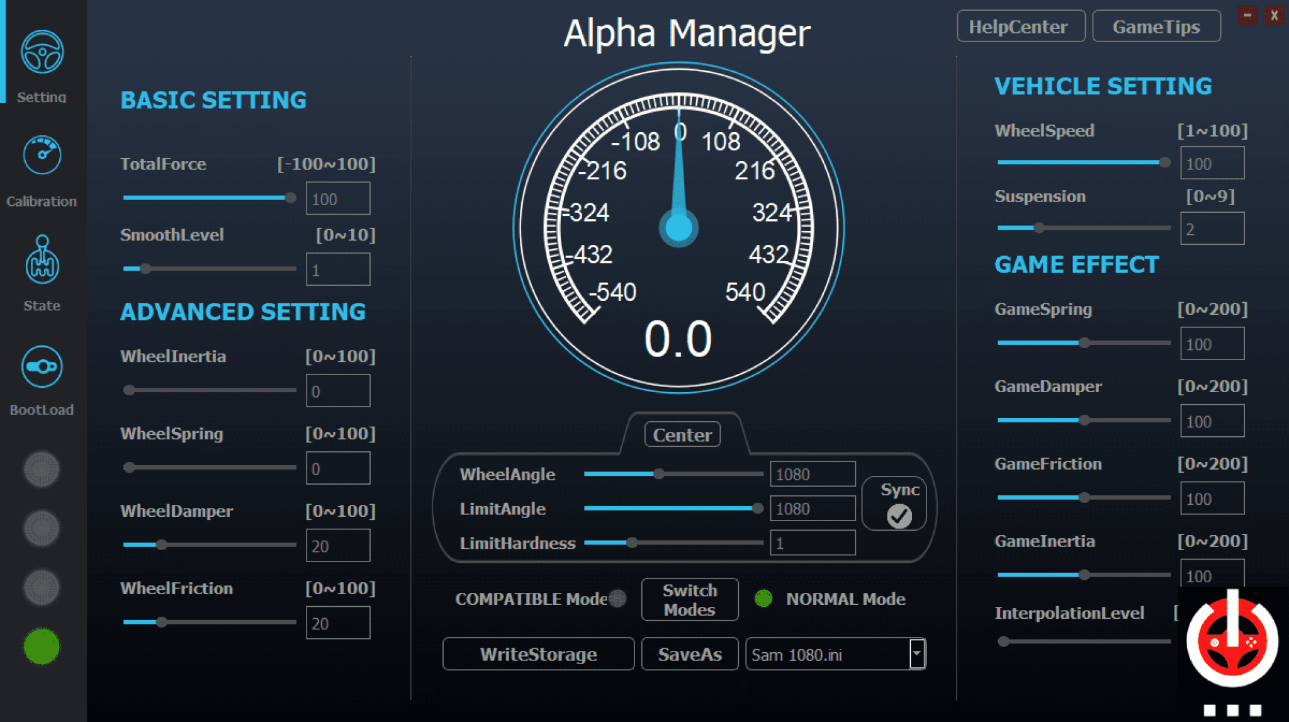The height and width of the screenshot is (722, 1289).
Task: Open the HelpCenter
Action: pos(1021,26)
